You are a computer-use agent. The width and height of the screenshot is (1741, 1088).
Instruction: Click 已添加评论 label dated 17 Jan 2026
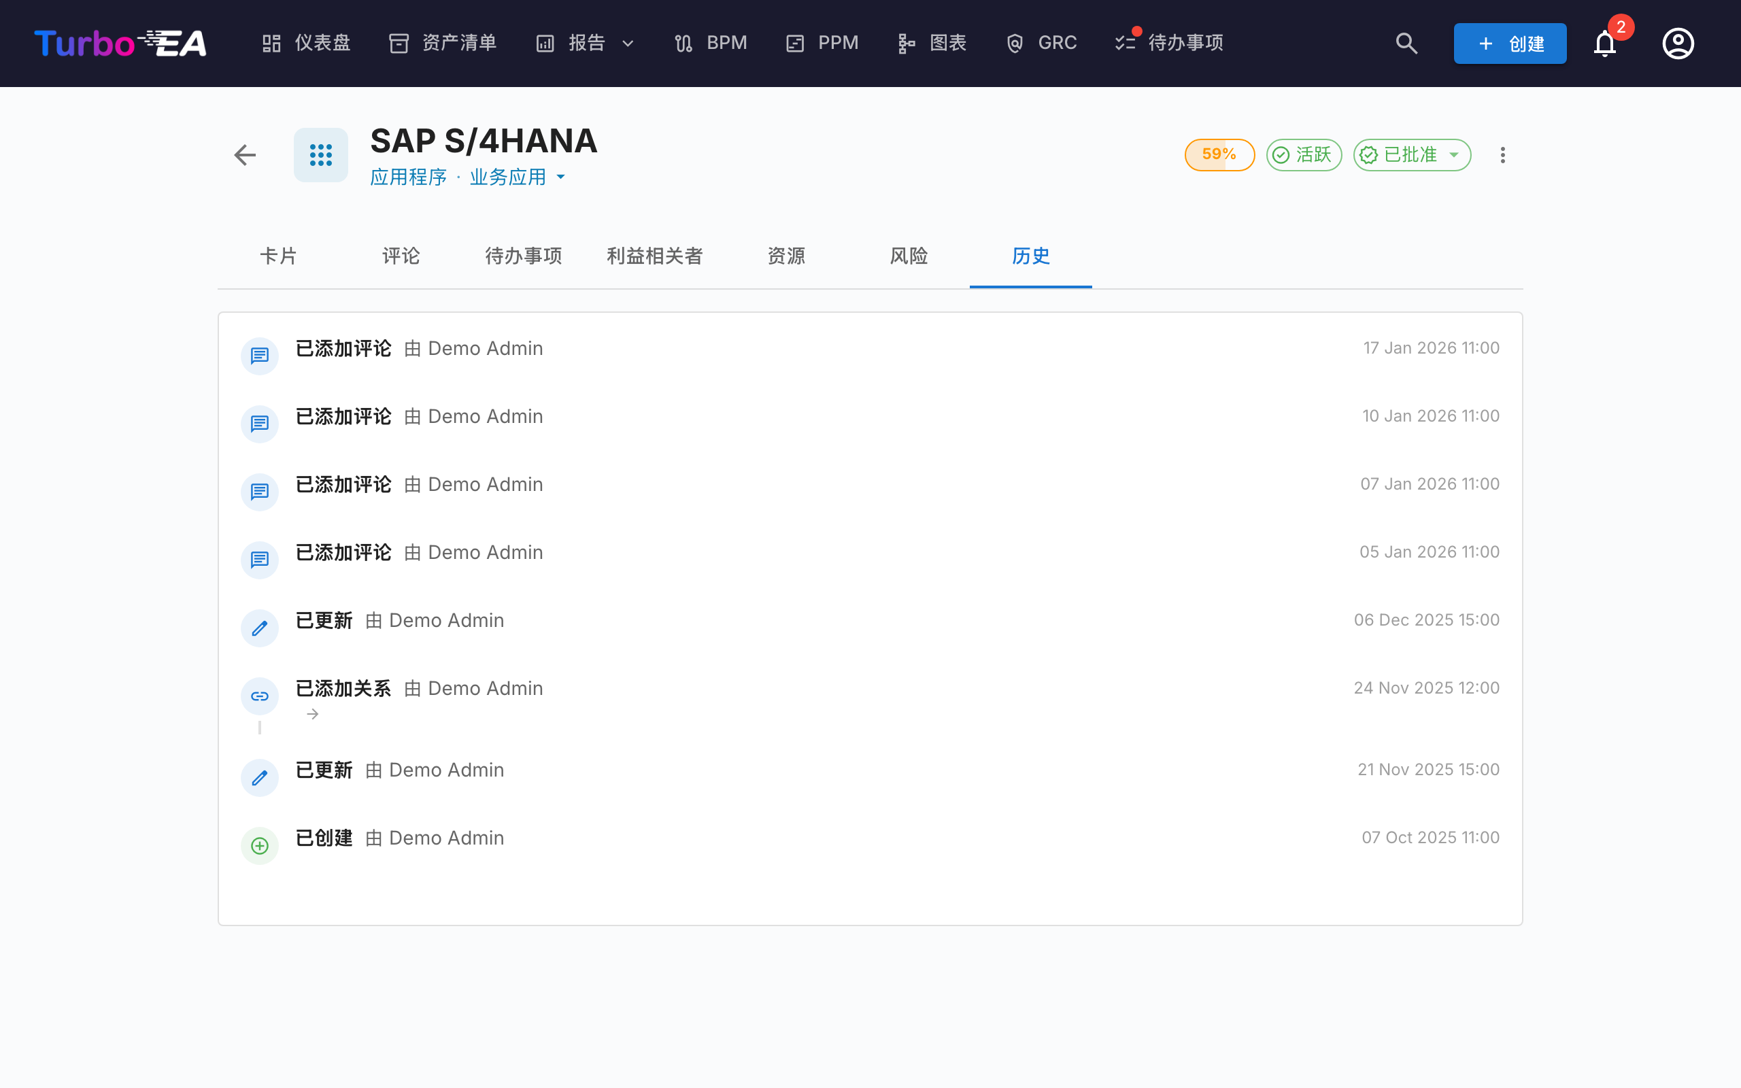tap(343, 348)
